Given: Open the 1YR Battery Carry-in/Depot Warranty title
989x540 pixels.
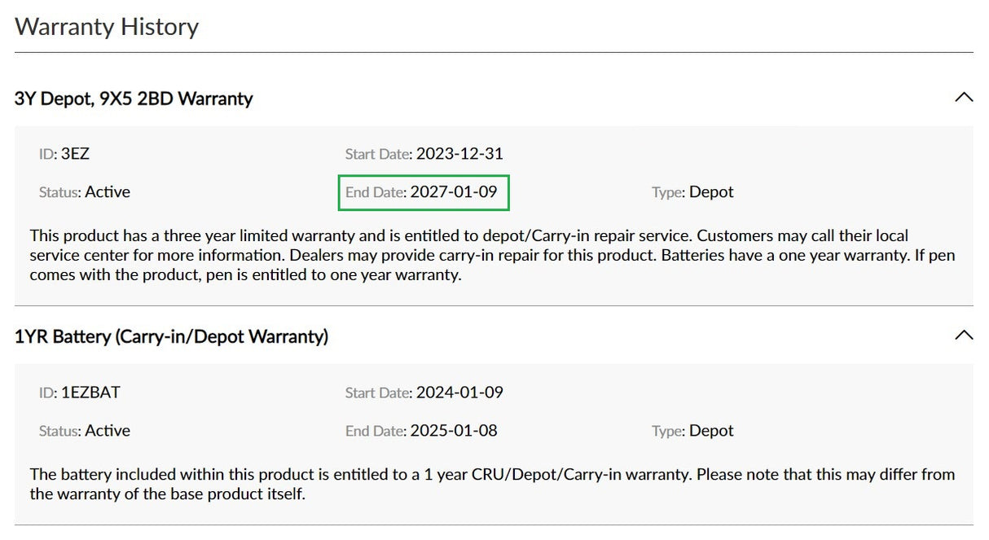Looking at the screenshot, I should (x=171, y=336).
